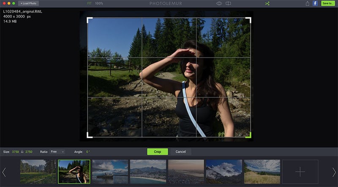Viewport: 338px width, 187px height.
Task: Click the 14.9 MB file size text
Action: pos(10,22)
